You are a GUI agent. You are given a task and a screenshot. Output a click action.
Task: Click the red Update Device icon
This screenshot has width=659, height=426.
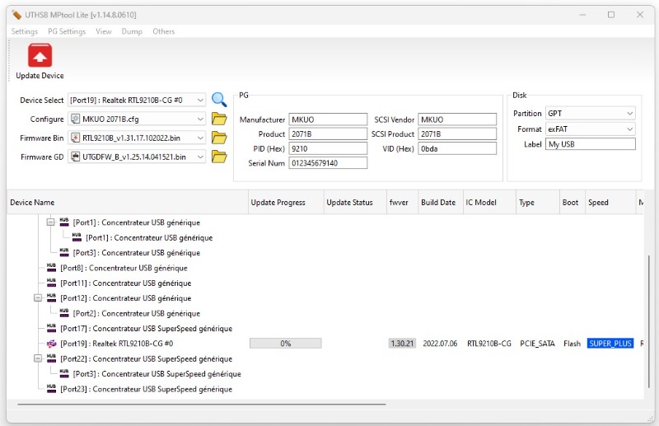tap(40, 56)
